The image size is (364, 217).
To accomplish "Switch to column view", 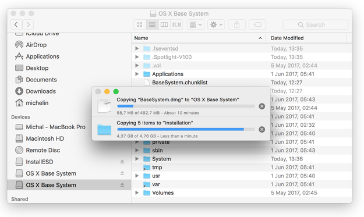I will [x=164, y=24].
